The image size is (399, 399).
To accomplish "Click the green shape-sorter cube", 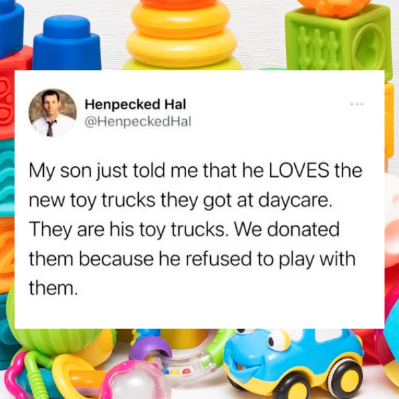I will point(338,41).
